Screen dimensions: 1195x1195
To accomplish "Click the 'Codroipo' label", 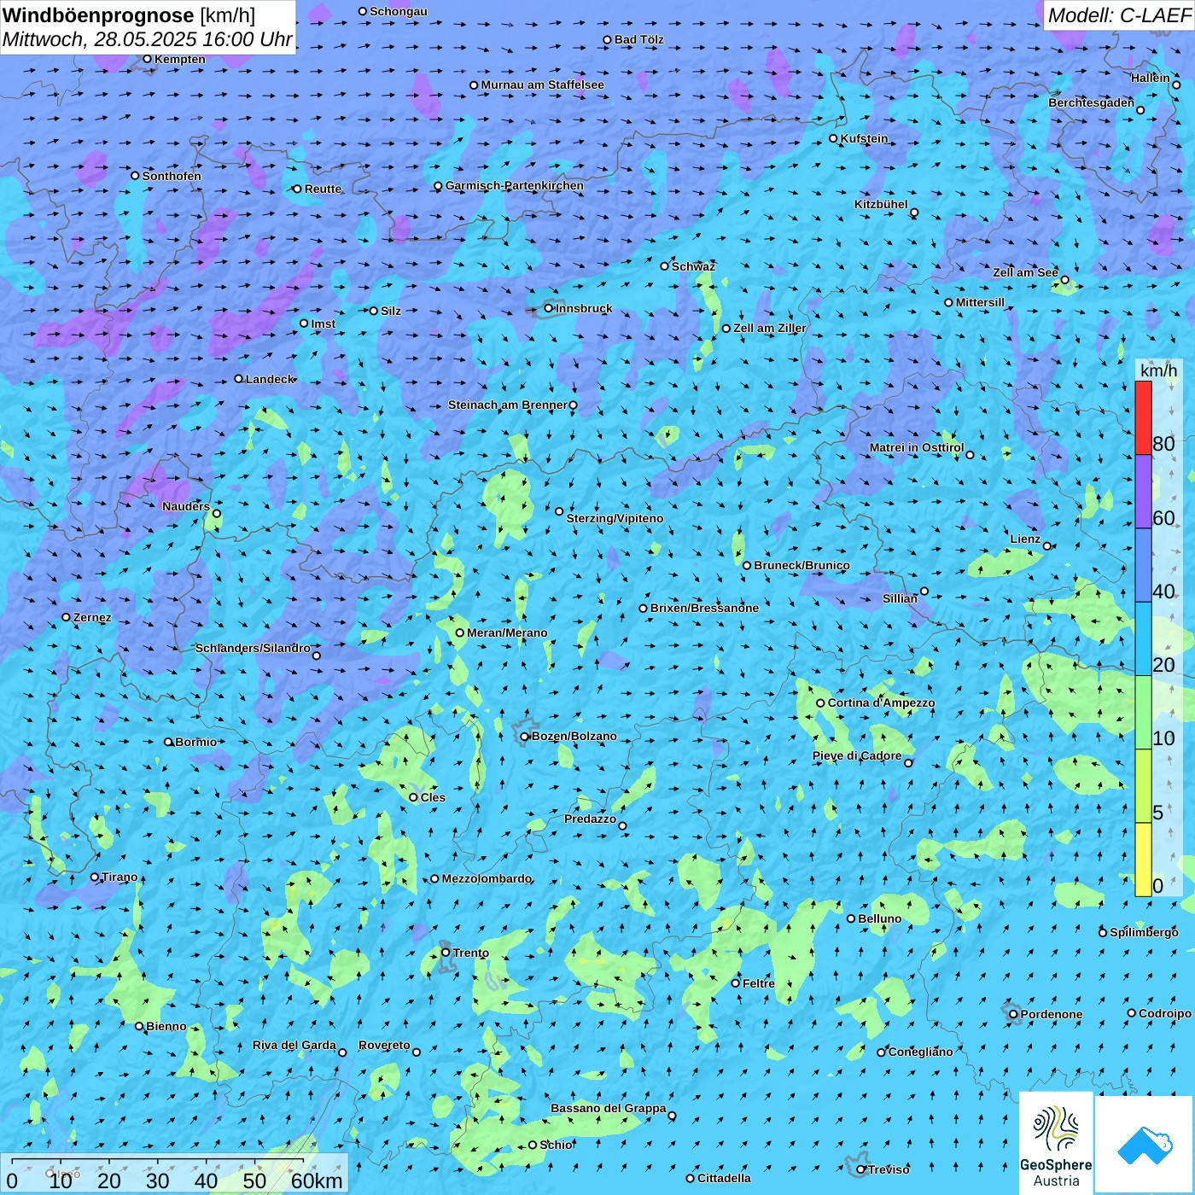I will pos(1165,1013).
